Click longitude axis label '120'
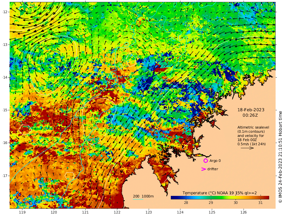 tap(54, 213)
